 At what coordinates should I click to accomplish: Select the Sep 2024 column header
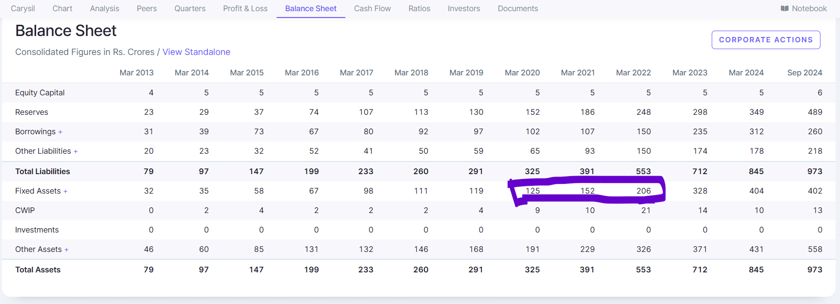click(805, 72)
